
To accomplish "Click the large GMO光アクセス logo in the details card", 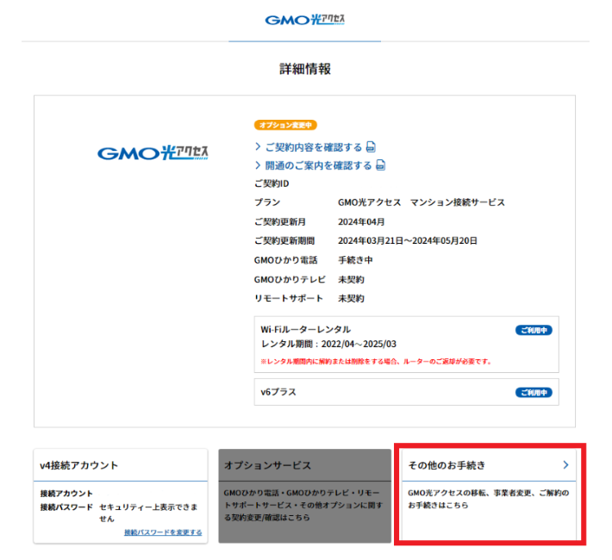I will (153, 153).
